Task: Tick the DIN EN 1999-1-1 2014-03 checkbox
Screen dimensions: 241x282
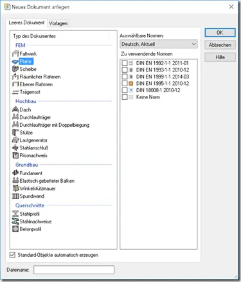Action: pyautogui.click(x=125, y=77)
